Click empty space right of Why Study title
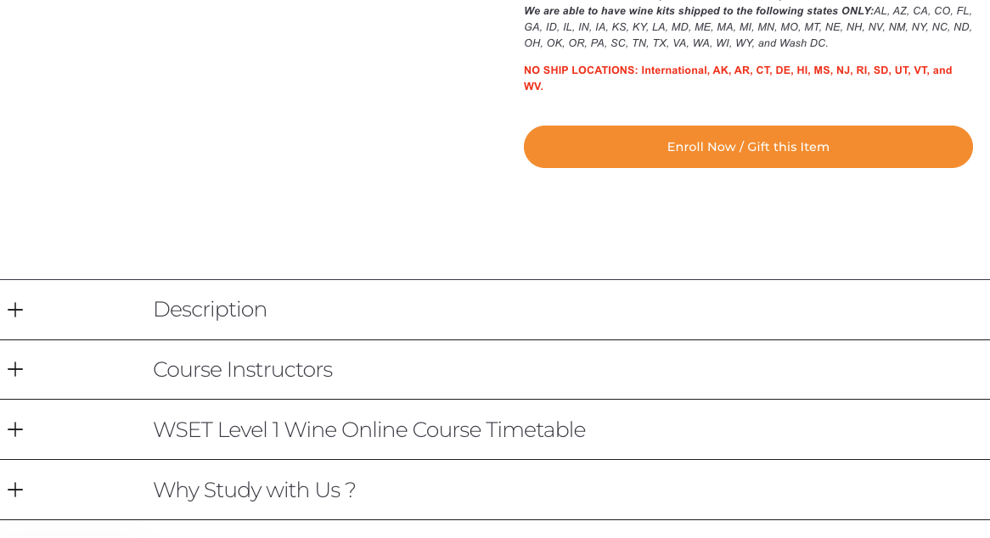990x538 pixels. (x=672, y=490)
